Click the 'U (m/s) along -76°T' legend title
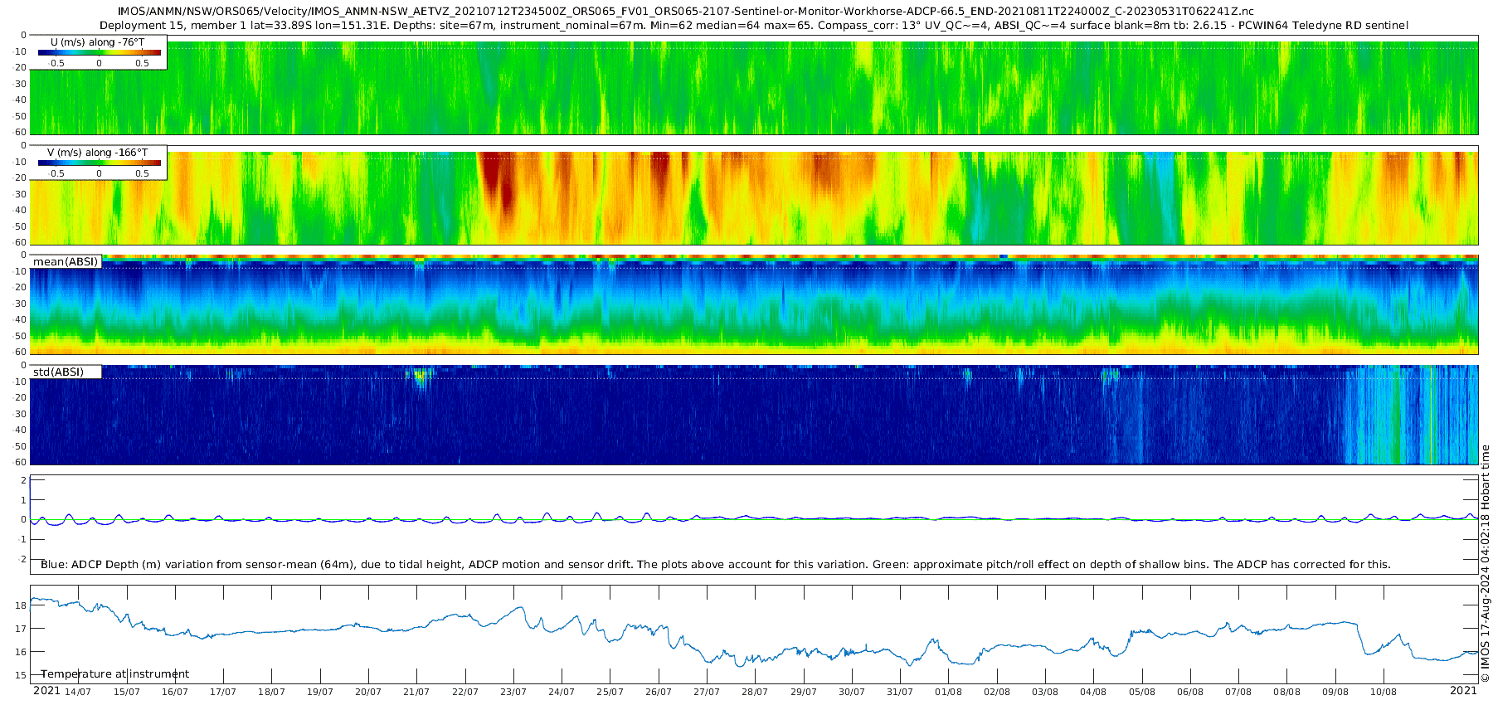 point(97,42)
